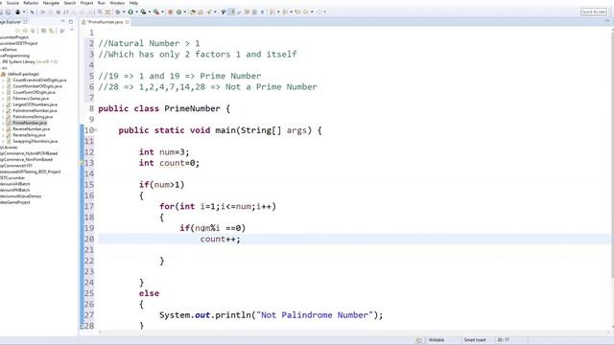Open the Run button dropdown arrow
The height and width of the screenshot is (345, 614).
coord(136,11)
